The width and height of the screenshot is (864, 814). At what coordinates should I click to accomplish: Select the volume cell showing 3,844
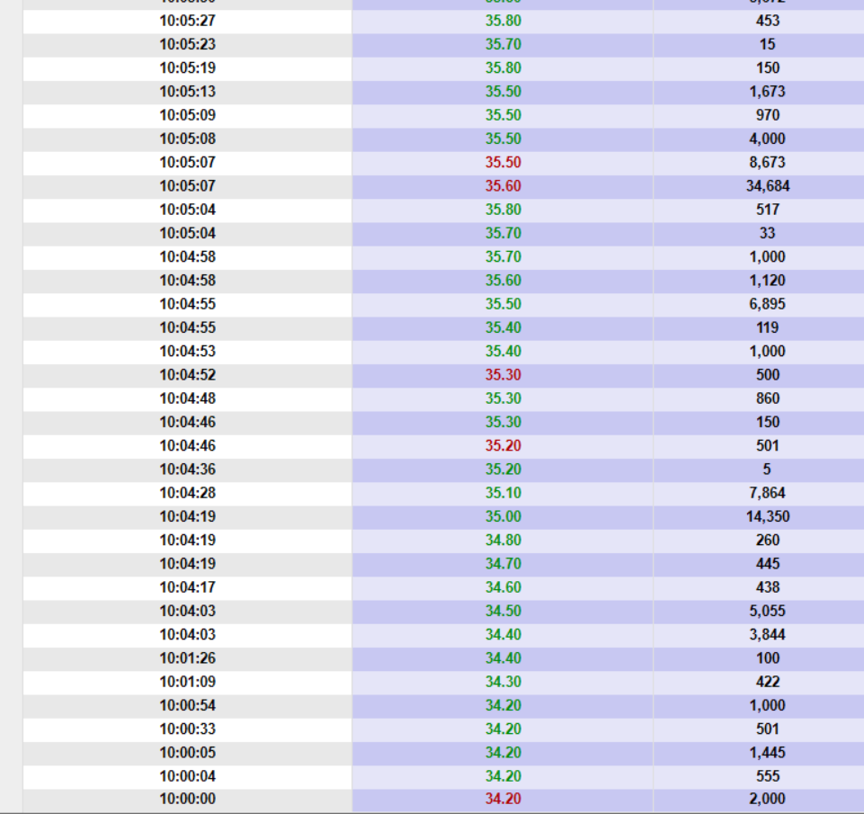(x=767, y=634)
